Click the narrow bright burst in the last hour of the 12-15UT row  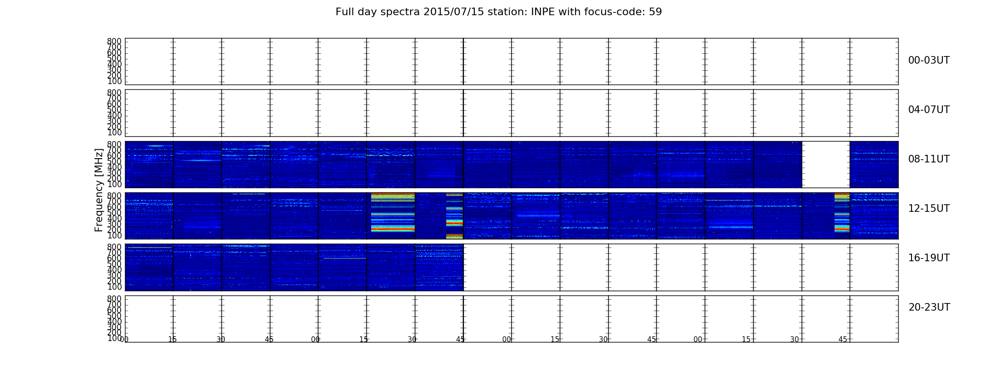point(842,212)
